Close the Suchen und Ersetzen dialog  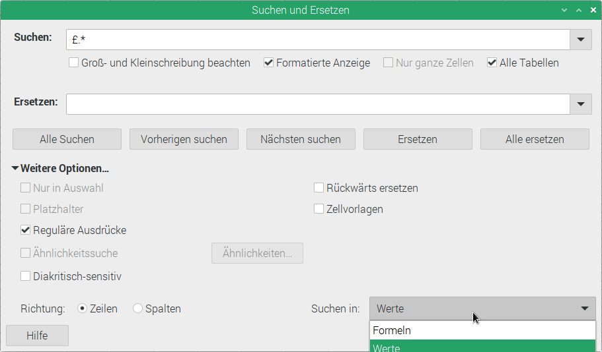coord(593,10)
